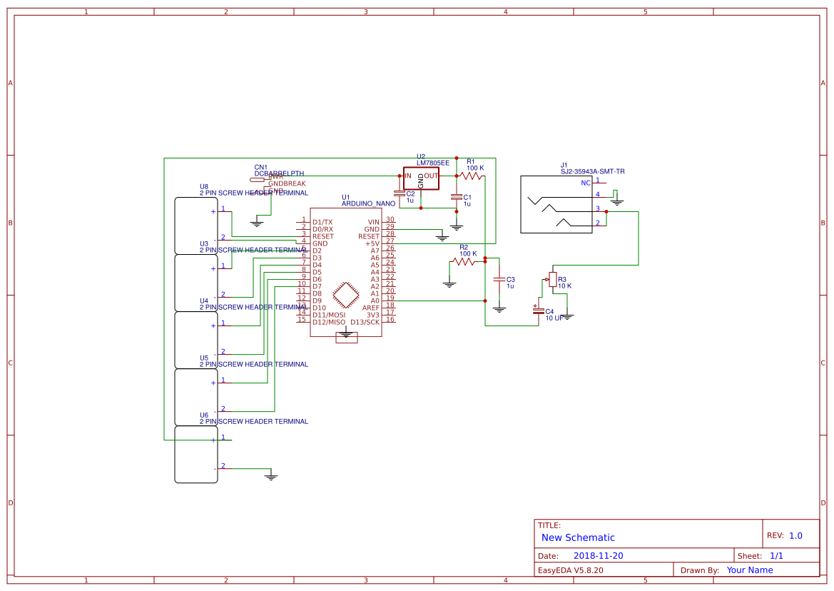Select capacitor C3 labeled 1u
The image size is (834, 591).
[x=500, y=280]
